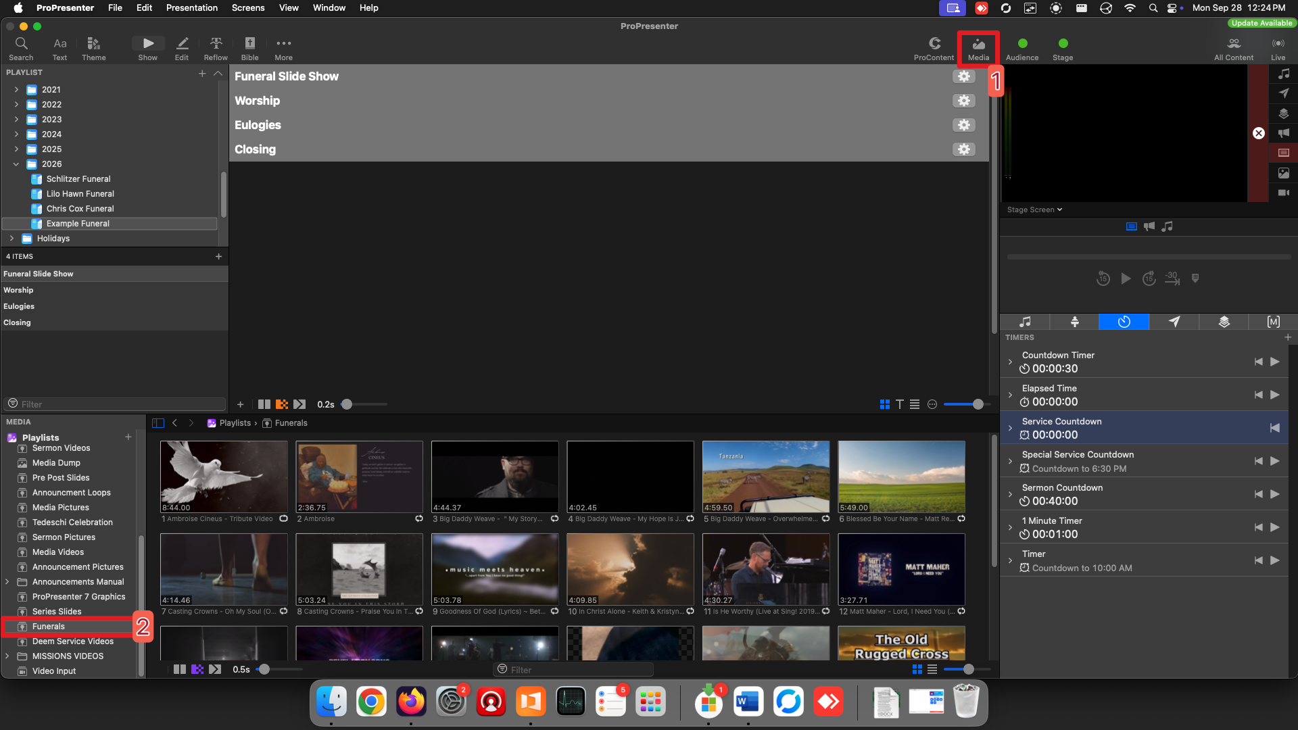Image resolution: width=1298 pixels, height=730 pixels.
Task: Open the Screens menu
Action: click(x=248, y=8)
